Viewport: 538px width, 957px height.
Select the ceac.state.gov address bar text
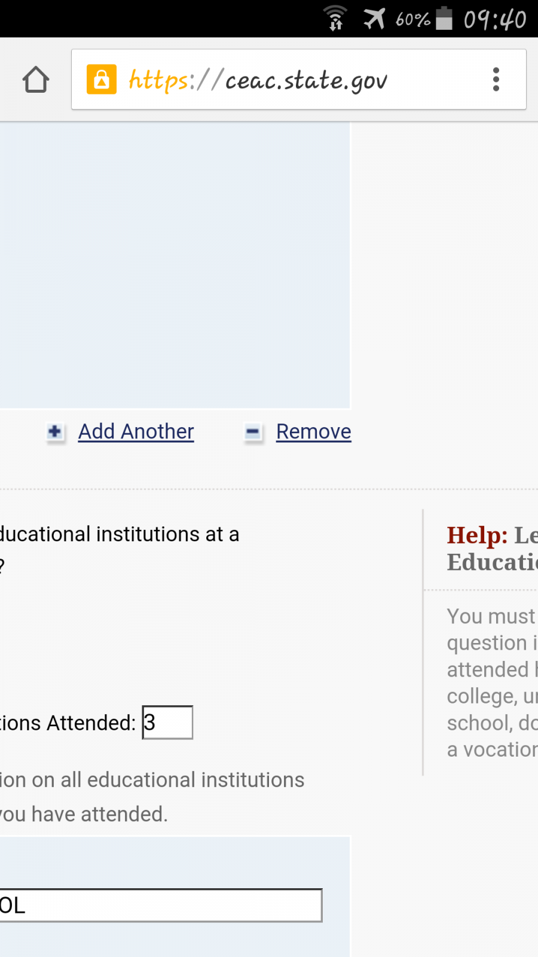point(258,80)
